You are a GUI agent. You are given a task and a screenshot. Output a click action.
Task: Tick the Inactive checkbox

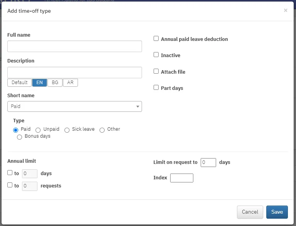coord(156,55)
